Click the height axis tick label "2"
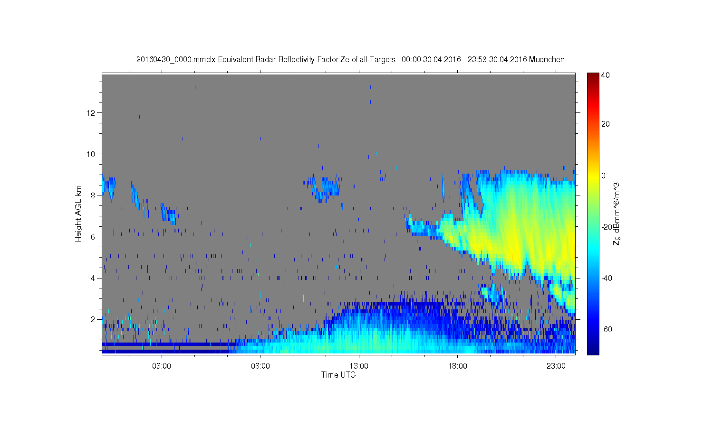Viewport: 713px width, 427px height. pos(94,319)
